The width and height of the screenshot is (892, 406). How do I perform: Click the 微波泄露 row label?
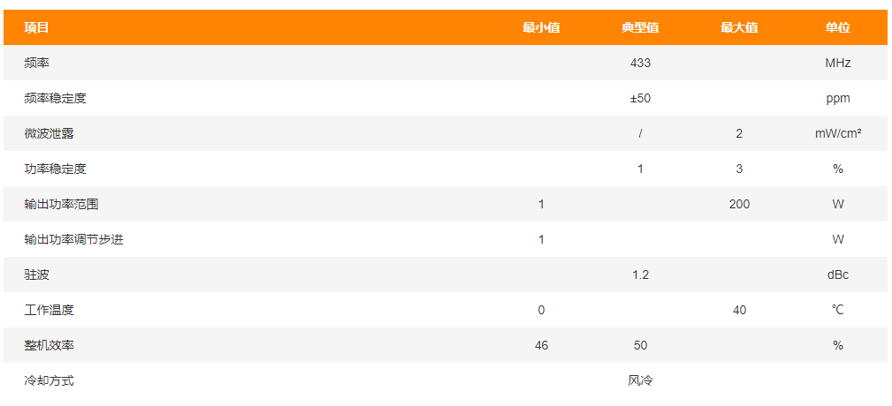tap(49, 133)
